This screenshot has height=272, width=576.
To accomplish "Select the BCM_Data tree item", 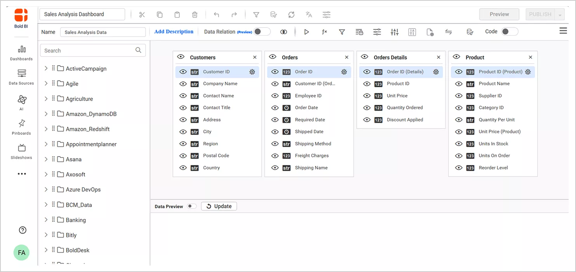I will [x=79, y=205].
